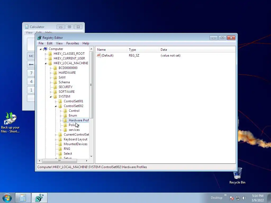Select the SECURITY folder icon
Screen dimensions: 271x203
point(55,87)
